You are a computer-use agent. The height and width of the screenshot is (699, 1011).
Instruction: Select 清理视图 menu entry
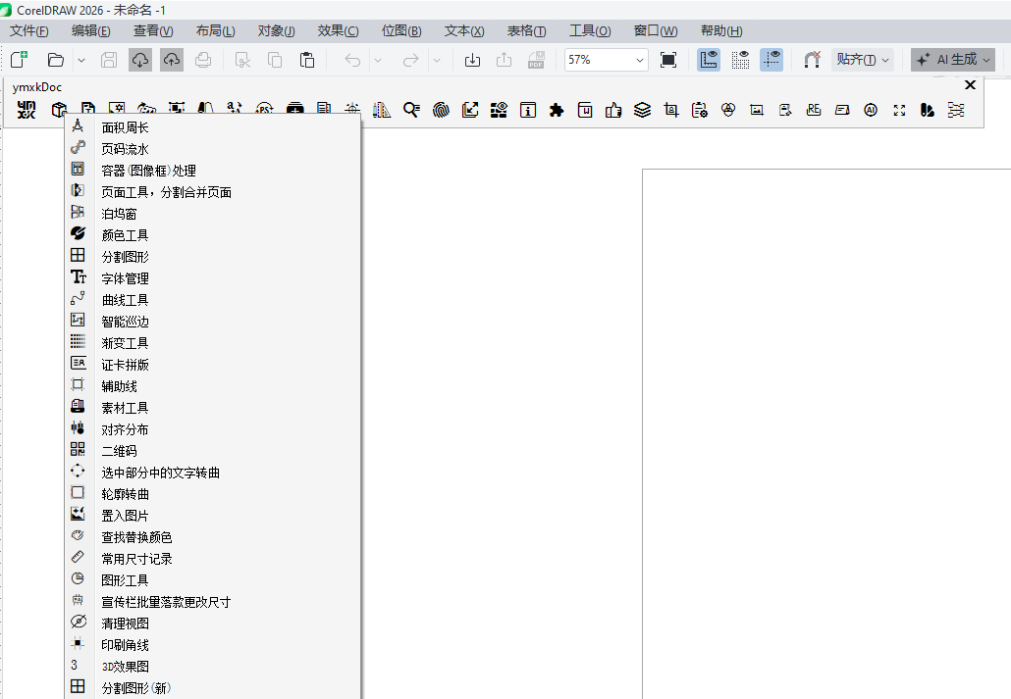[x=213, y=624]
